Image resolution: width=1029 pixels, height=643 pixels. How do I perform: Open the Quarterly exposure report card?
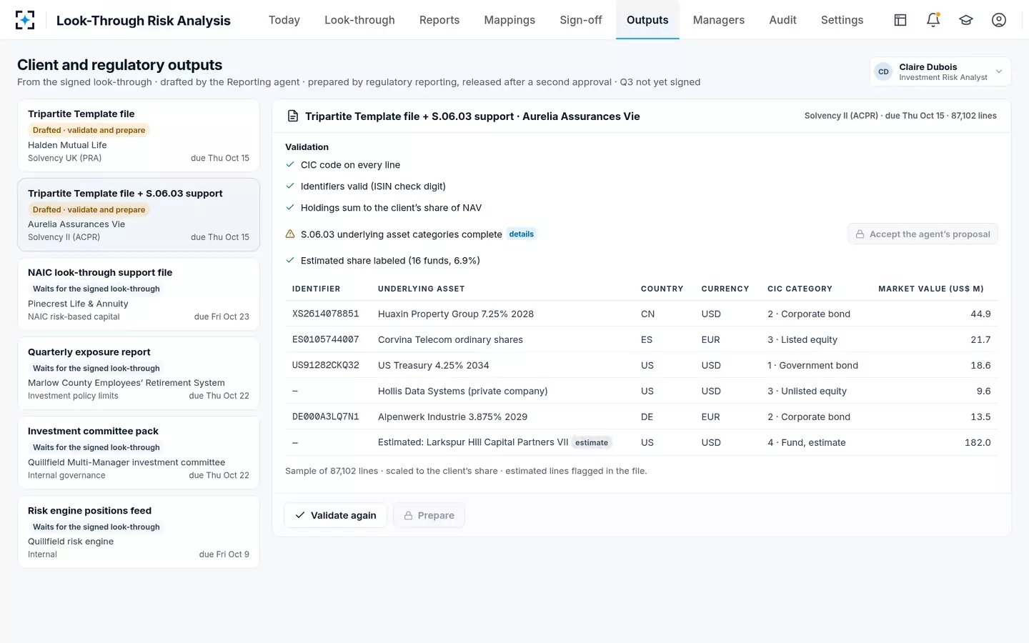[139, 374]
